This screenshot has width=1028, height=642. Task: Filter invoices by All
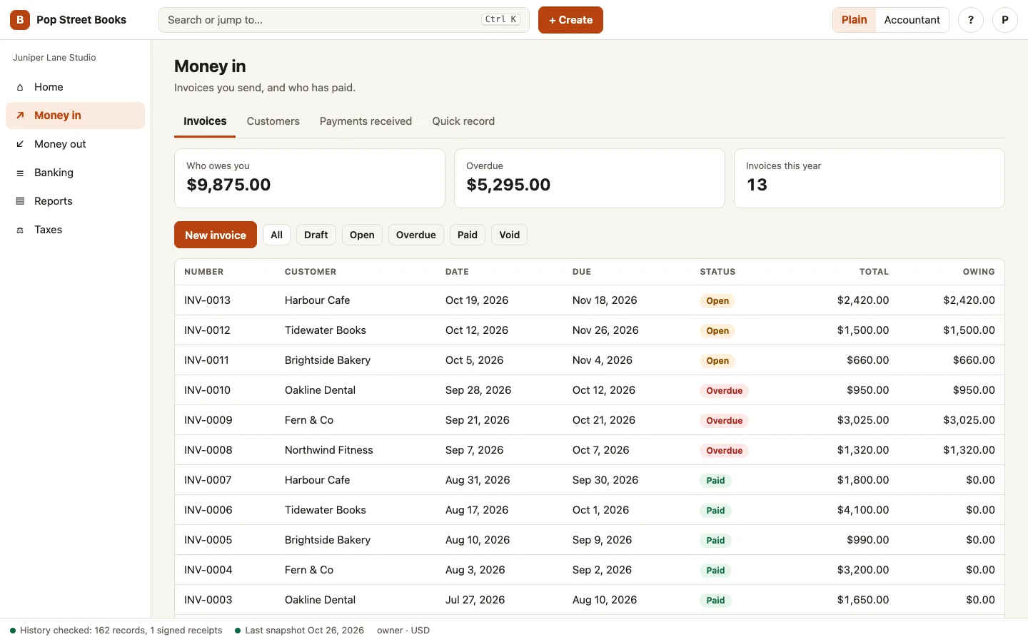coord(277,235)
